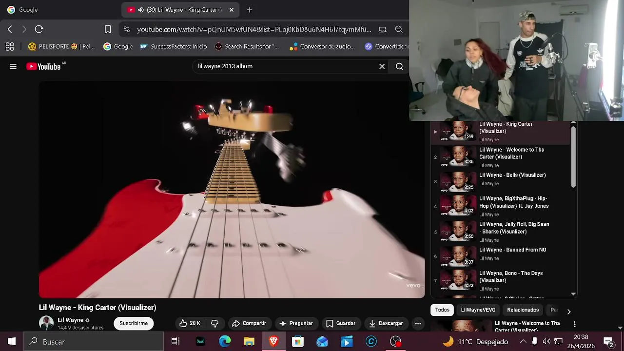The width and height of the screenshot is (624, 351).
Task: Open site settings icon in address bar
Action: click(x=127, y=29)
